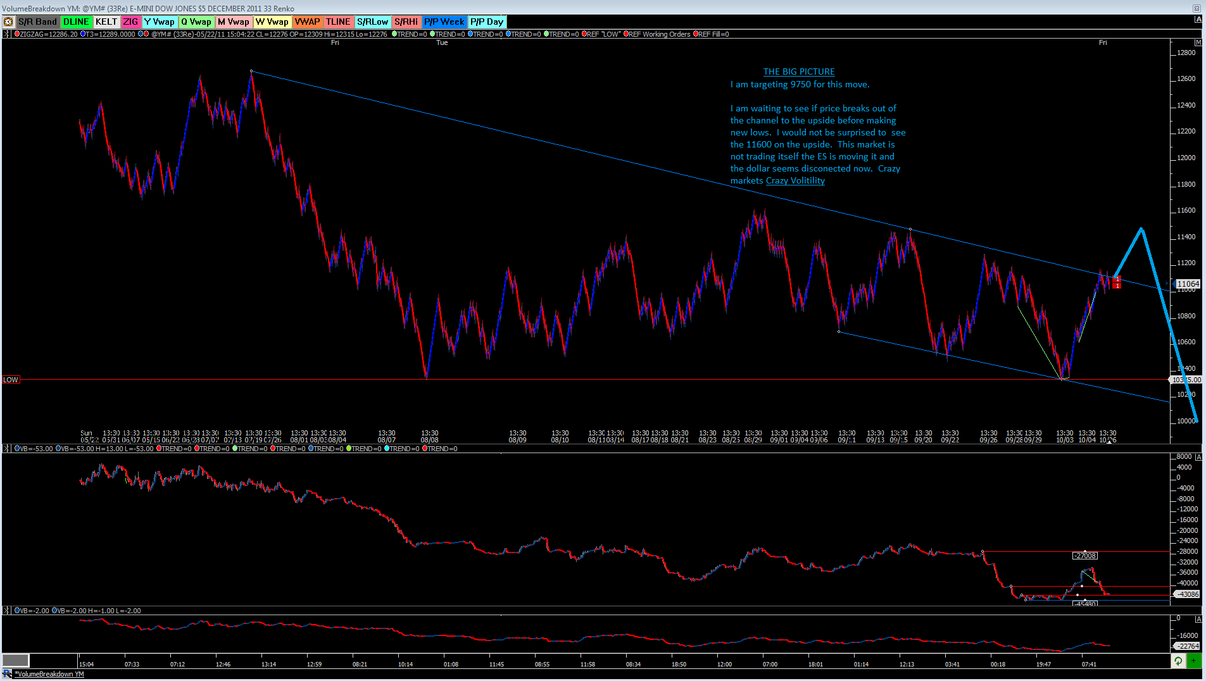This screenshot has width=1206, height=681.
Task: Click the LOW reference line label
Action: 11,380
